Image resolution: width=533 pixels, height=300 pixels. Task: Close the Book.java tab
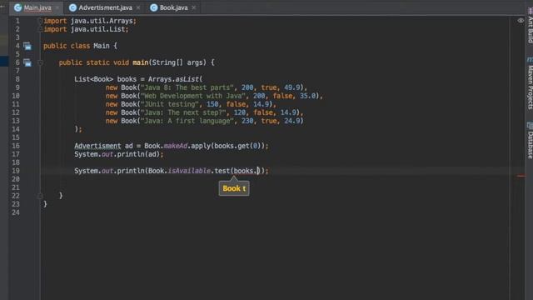[x=194, y=7]
